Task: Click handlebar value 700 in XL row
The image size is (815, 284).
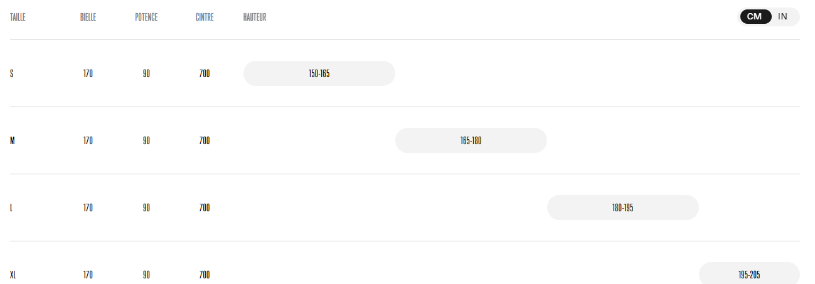Action: point(205,275)
